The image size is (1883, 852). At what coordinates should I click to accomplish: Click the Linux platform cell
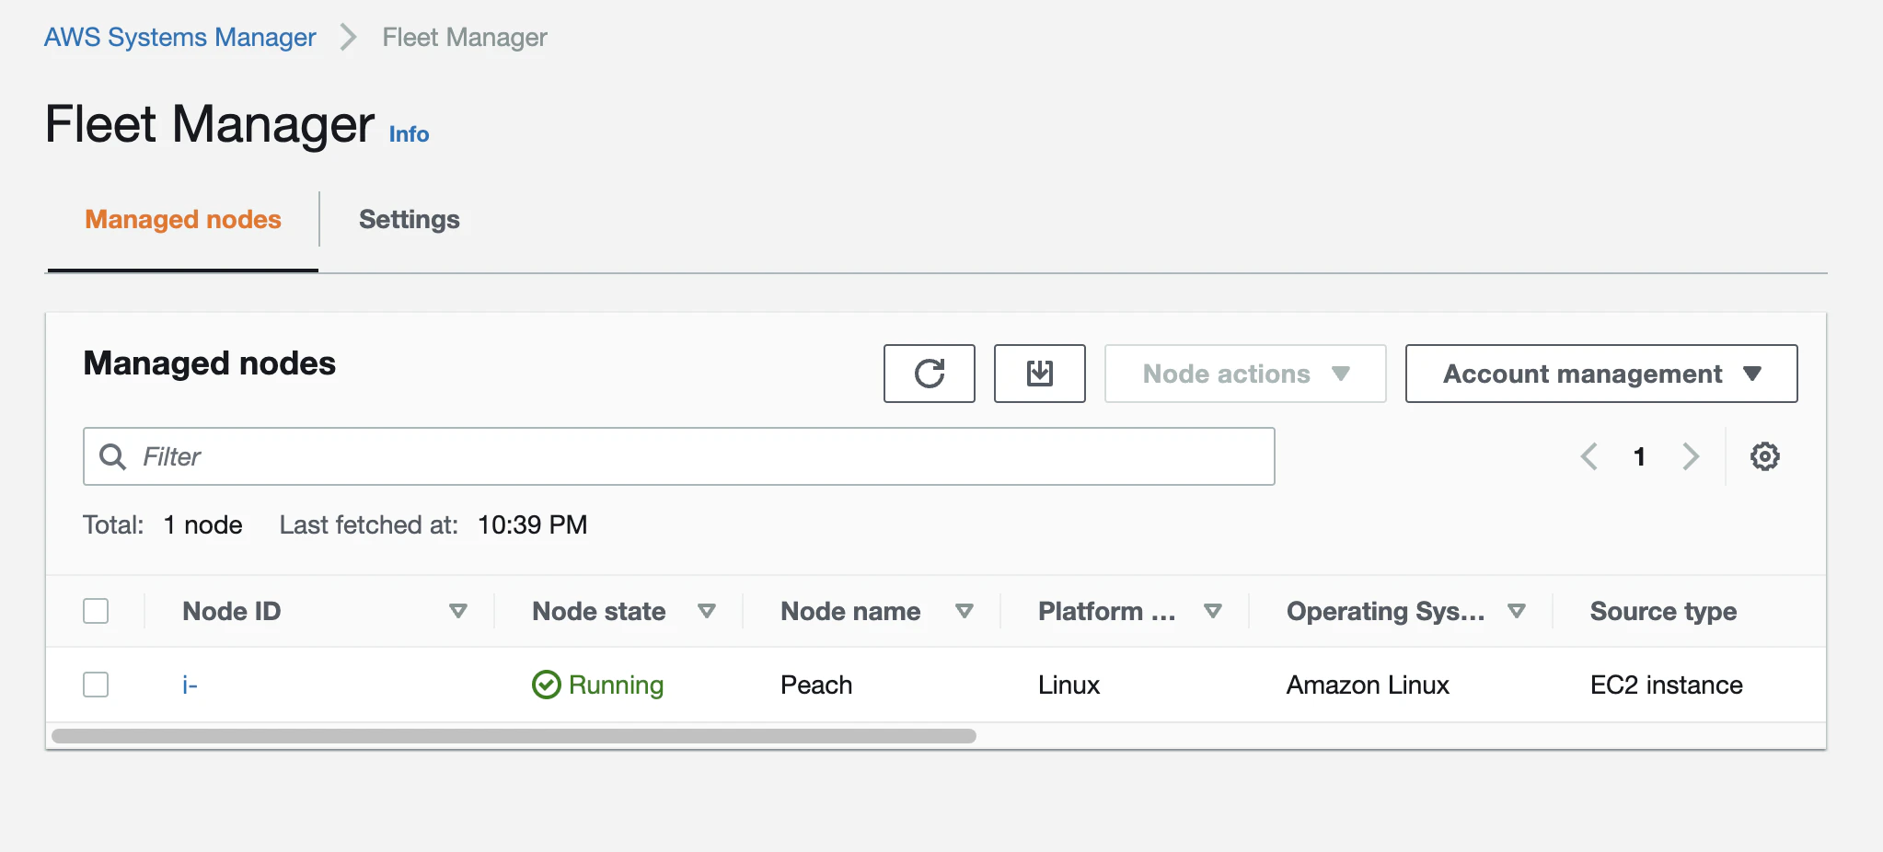pyautogui.click(x=1069, y=685)
